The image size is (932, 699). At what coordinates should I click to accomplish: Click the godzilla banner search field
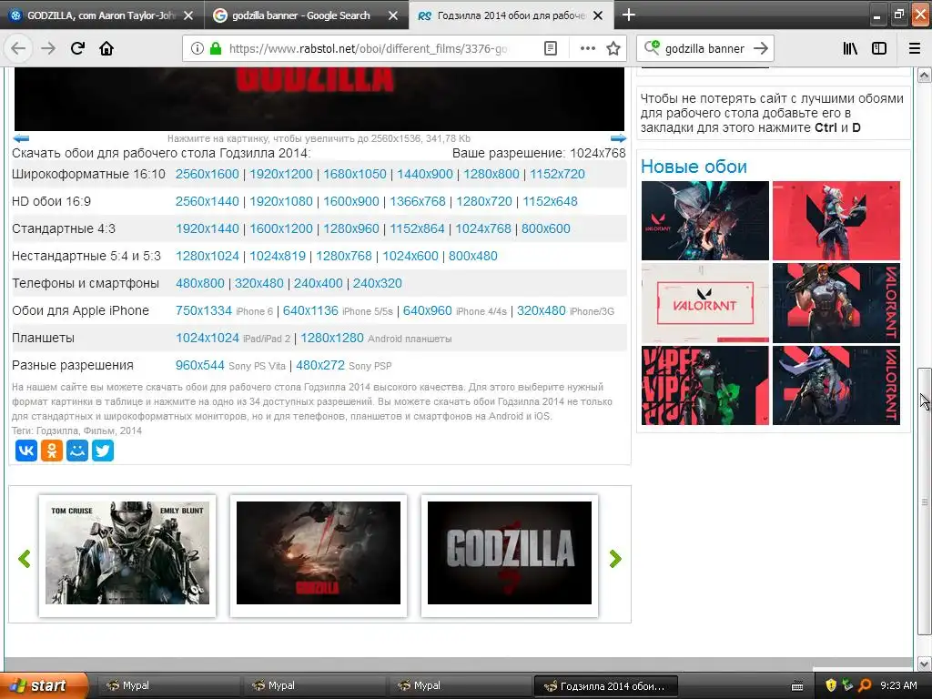pos(704,48)
